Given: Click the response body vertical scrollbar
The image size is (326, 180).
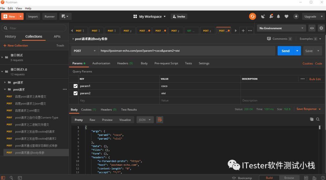Looking at the screenshot, I should click(x=320, y=127).
